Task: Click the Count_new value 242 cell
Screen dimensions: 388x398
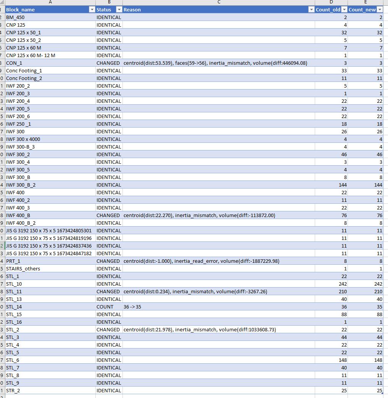Action: (x=365, y=284)
